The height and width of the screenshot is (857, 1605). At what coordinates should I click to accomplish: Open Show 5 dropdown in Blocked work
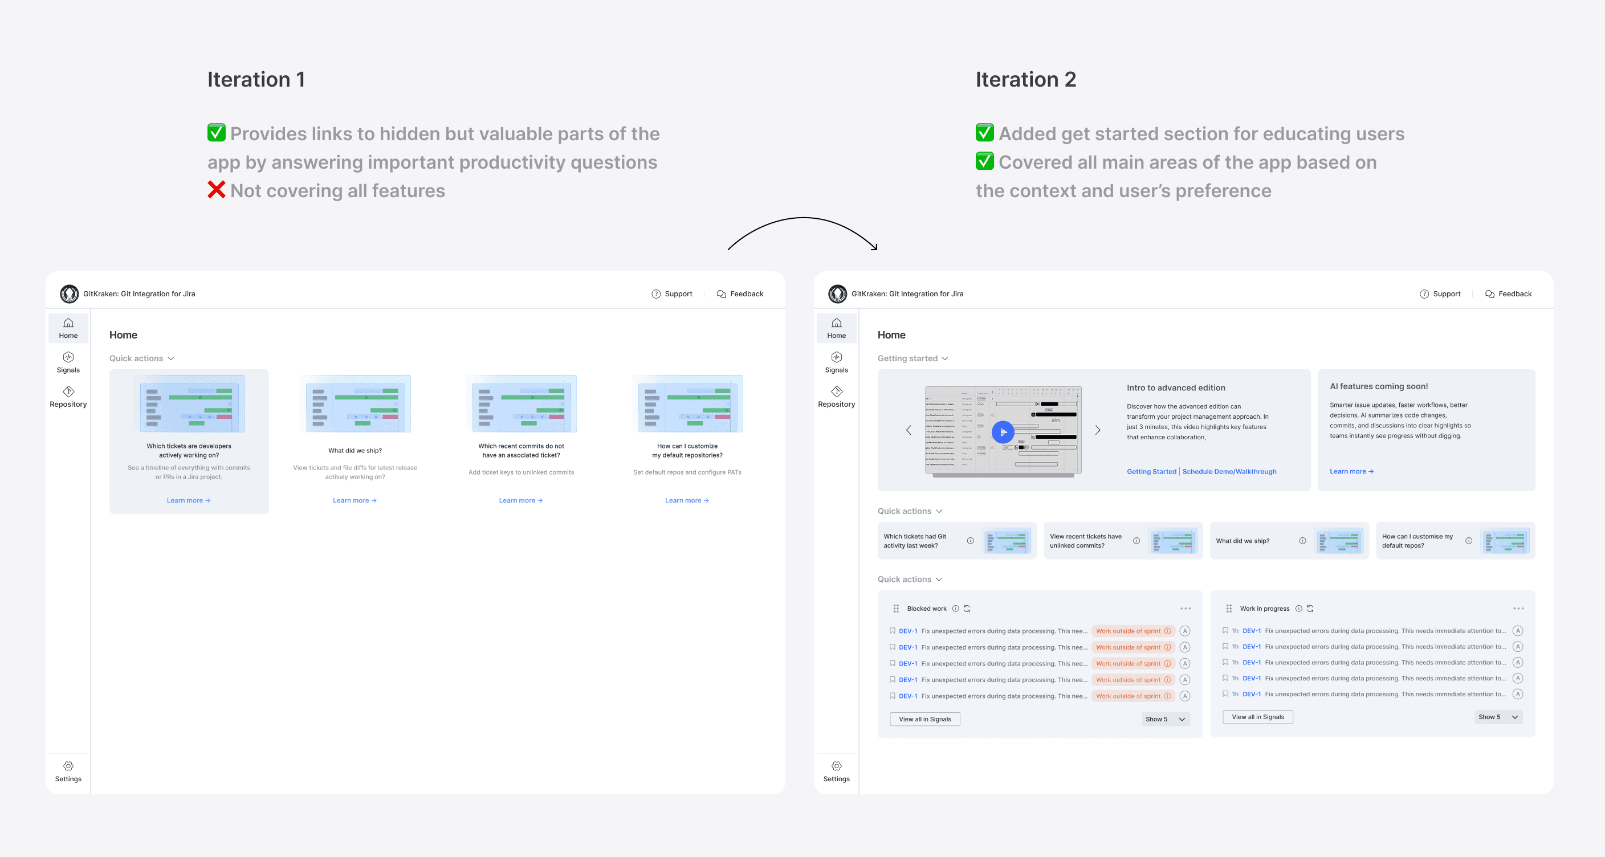(x=1165, y=719)
